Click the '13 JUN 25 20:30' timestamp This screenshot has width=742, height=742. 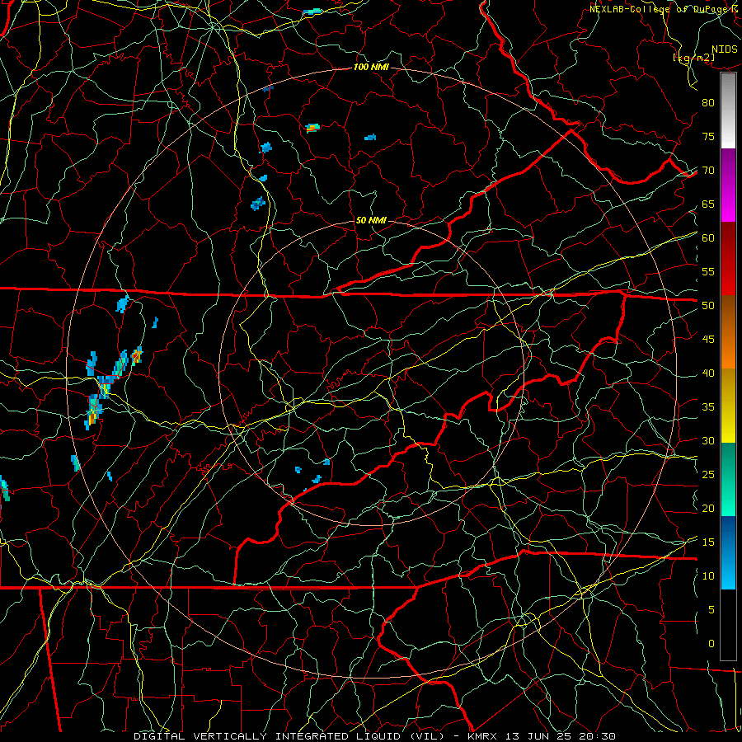click(561, 736)
